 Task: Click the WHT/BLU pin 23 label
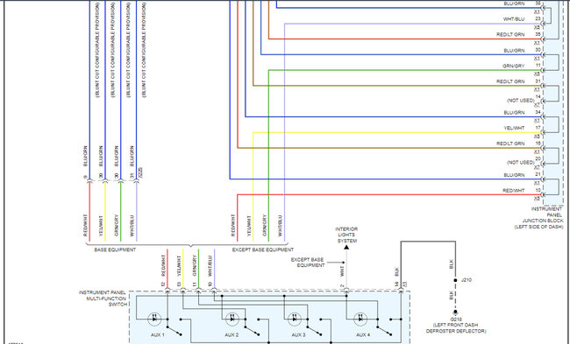[x=514, y=19]
